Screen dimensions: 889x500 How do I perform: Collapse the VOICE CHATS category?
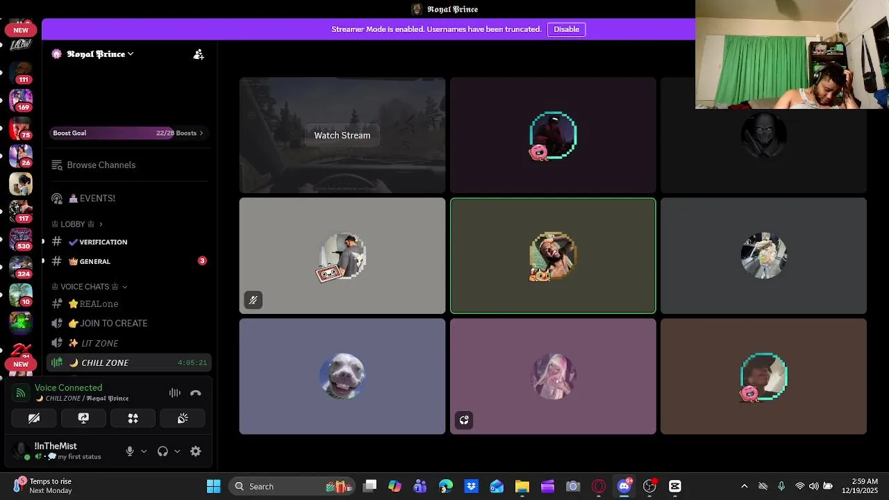[90, 287]
